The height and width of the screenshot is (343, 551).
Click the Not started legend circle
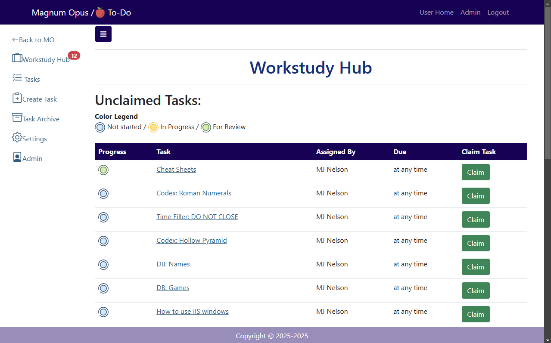[100, 127]
